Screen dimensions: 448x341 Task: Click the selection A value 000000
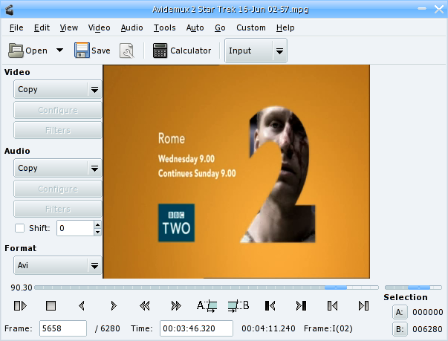pos(428,312)
